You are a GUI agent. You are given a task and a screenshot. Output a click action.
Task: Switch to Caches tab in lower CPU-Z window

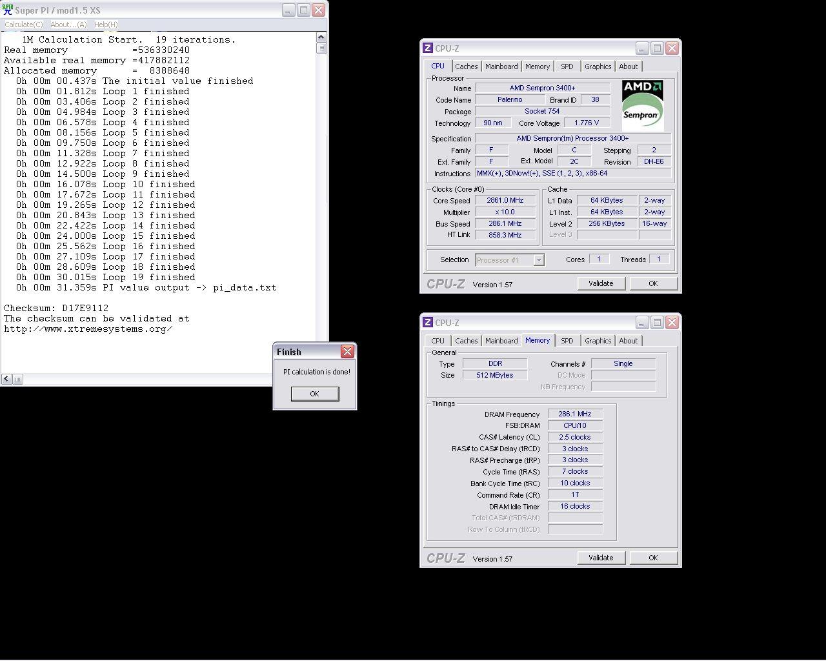click(x=466, y=341)
